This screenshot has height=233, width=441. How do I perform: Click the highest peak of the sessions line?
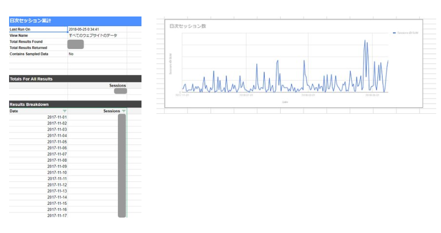365,41
